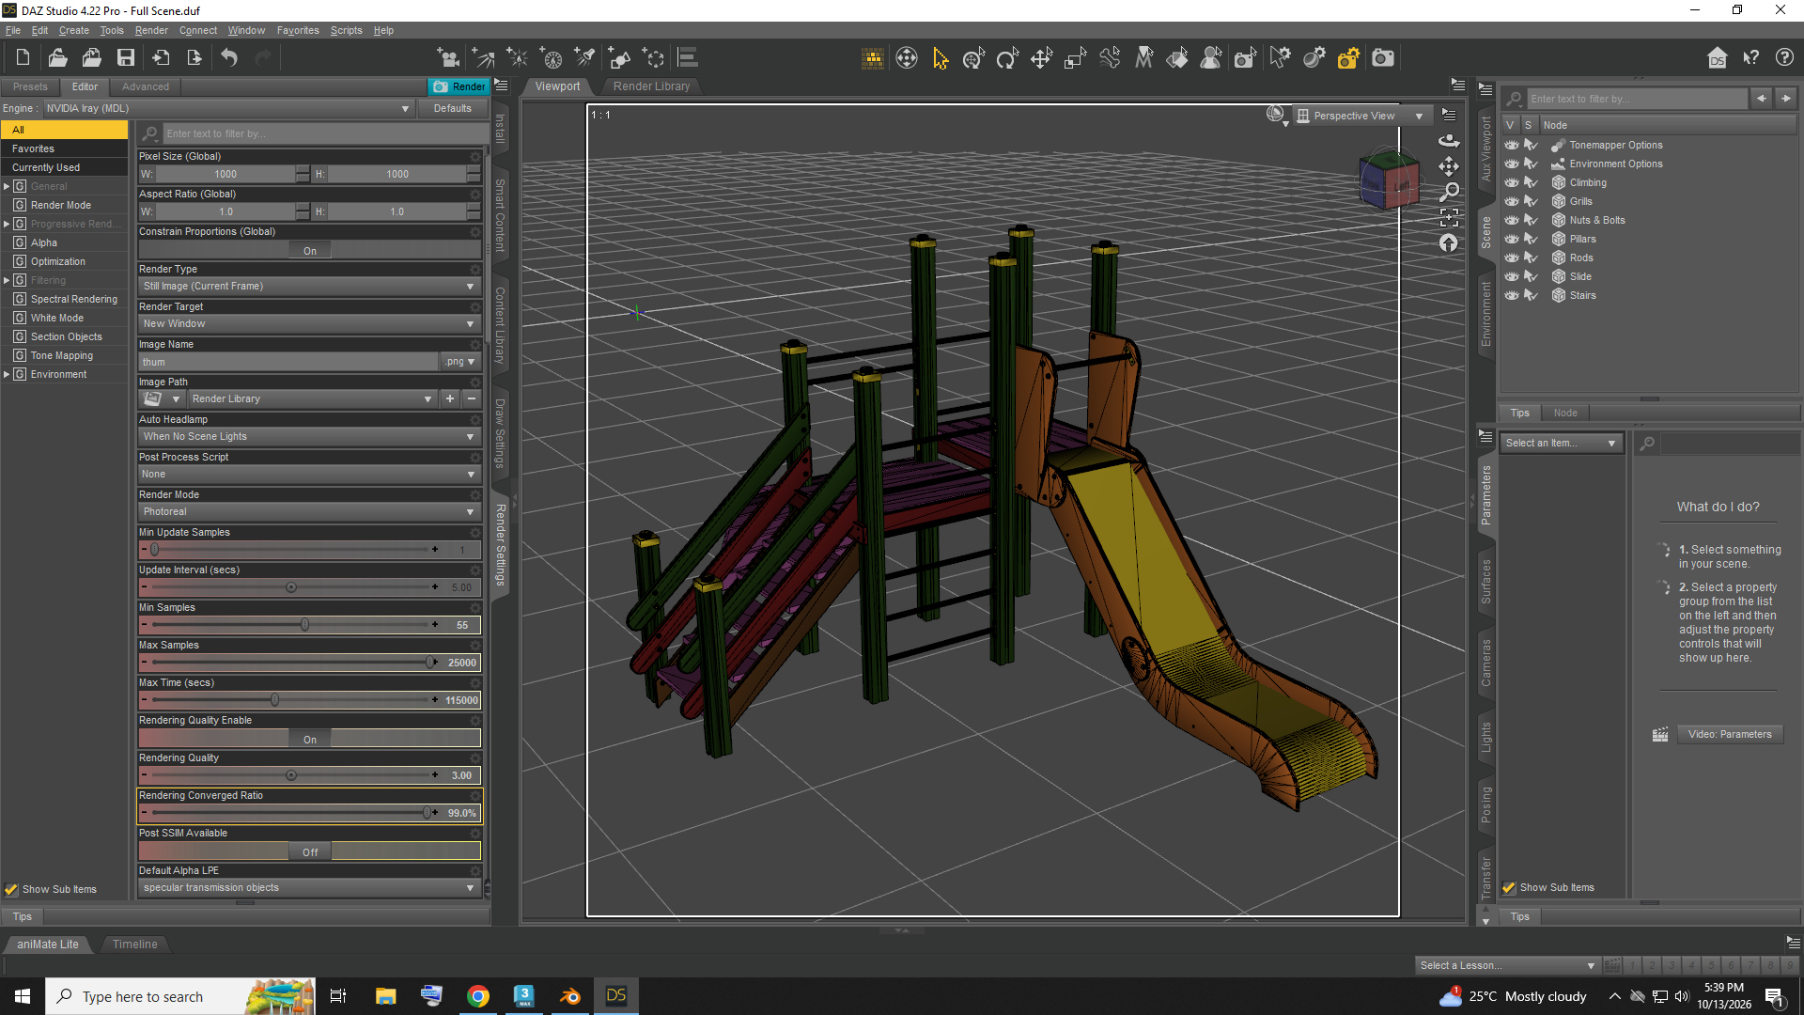Create a new camera via toolbar icon
Screen dimensions: 1804x1015
pyautogui.click(x=449, y=58)
